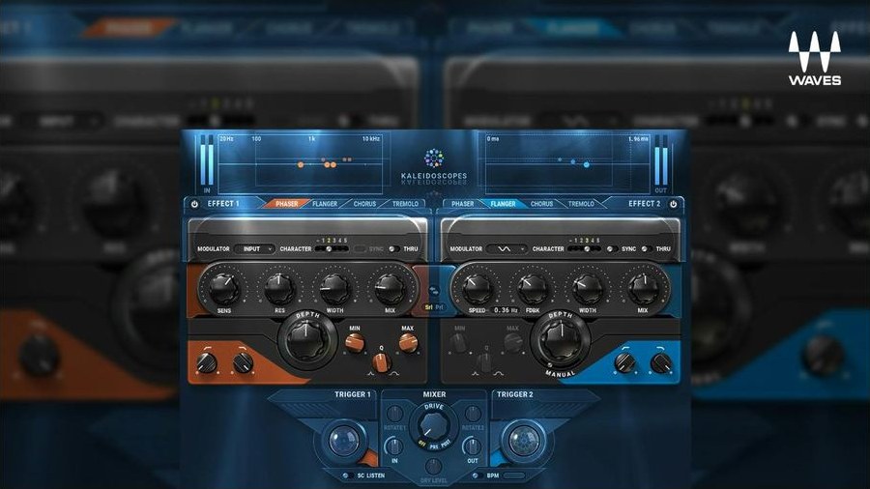Click the BPM value field
Image resolution: width=870 pixels, height=489 pixels.
tap(514, 475)
